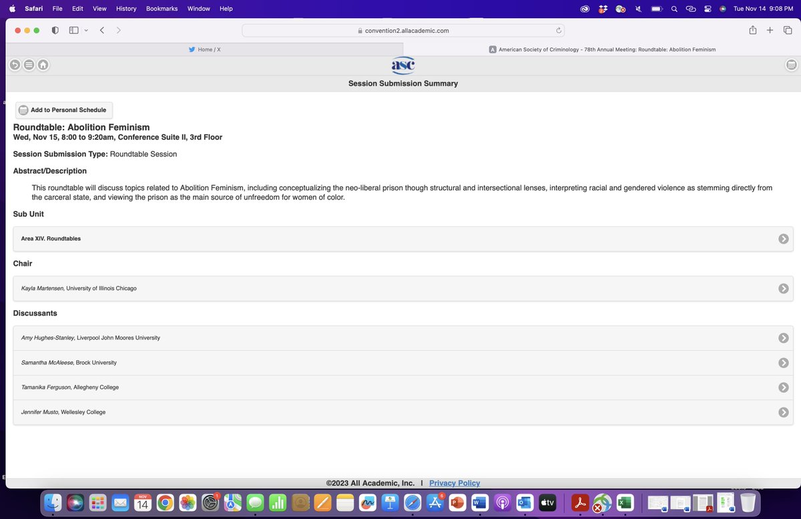This screenshot has height=519, width=801.
Task: Go forward with Safari forward arrow
Action: (x=118, y=30)
